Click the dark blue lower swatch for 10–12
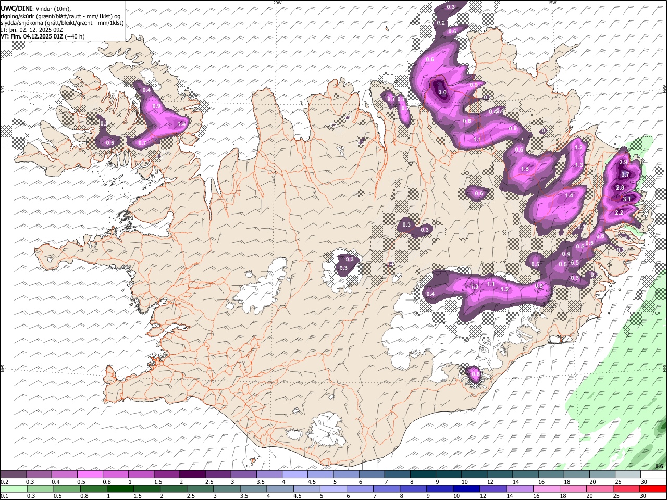This screenshot has width=667, height=500. pyautogui.click(x=466, y=489)
